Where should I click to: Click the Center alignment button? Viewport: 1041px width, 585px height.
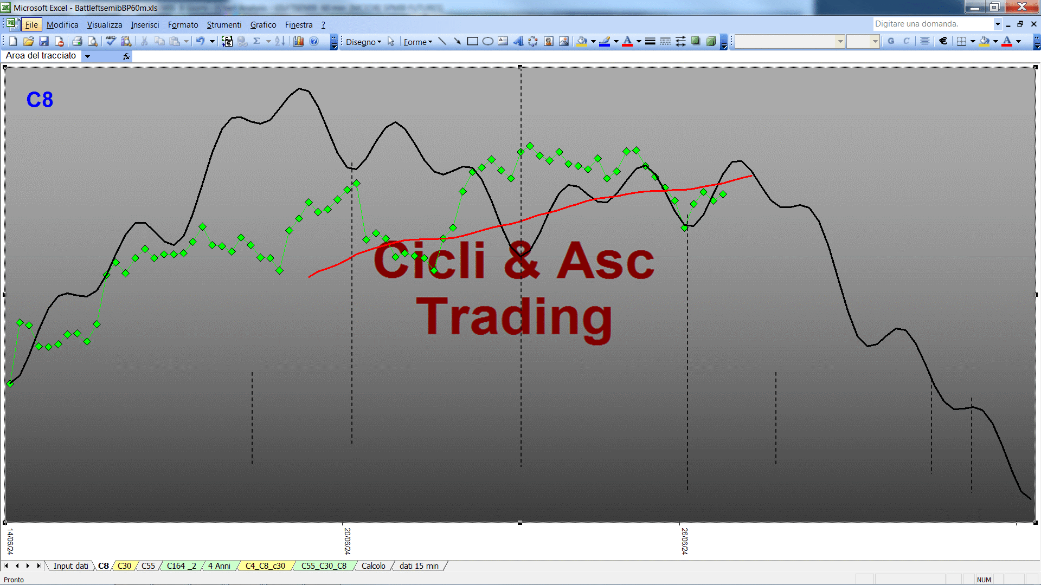(925, 41)
